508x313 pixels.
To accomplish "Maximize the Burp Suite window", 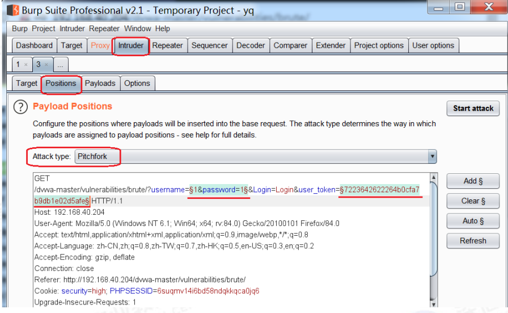I will [459, 7].
